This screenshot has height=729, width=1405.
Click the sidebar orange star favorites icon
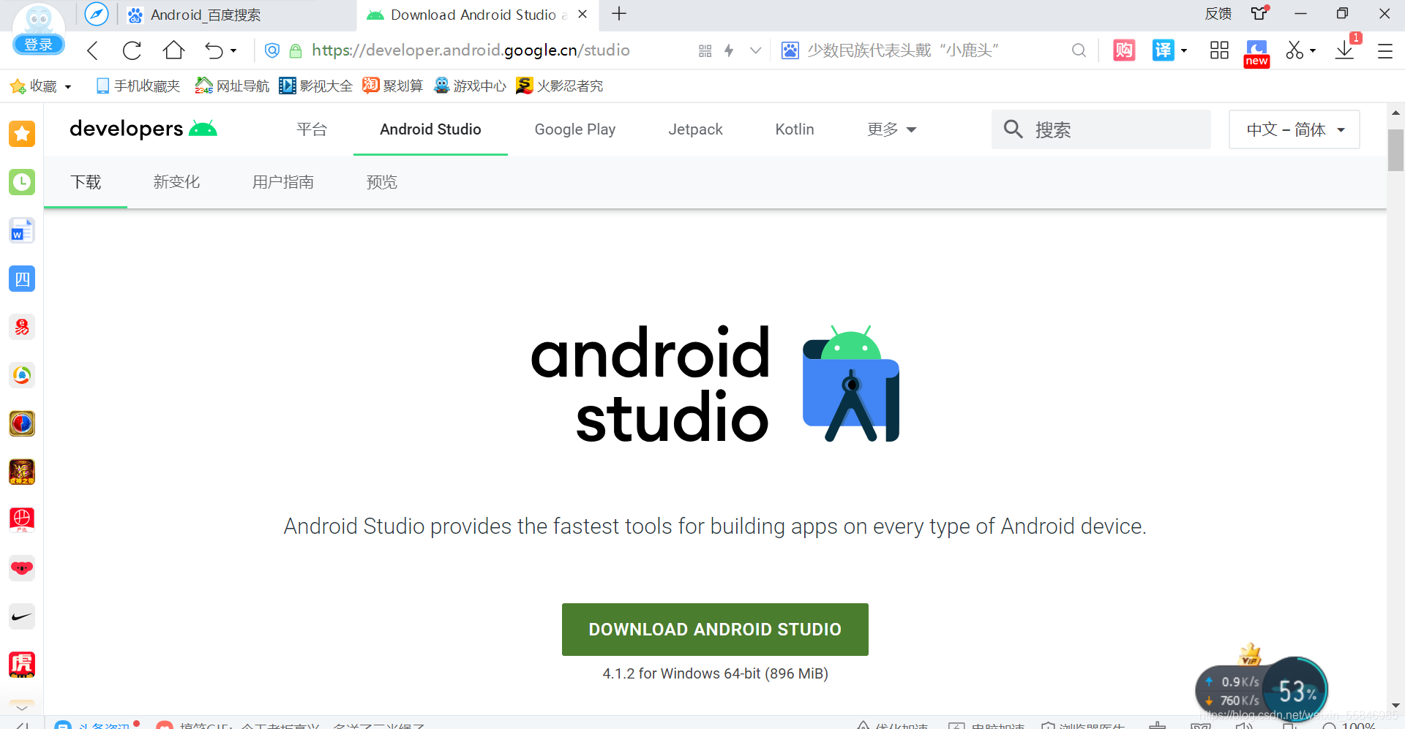point(22,134)
